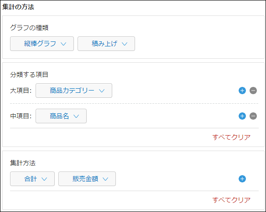266x212 pixels.
Task: Click the 集計方法 section label
Action: tap(23, 163)
